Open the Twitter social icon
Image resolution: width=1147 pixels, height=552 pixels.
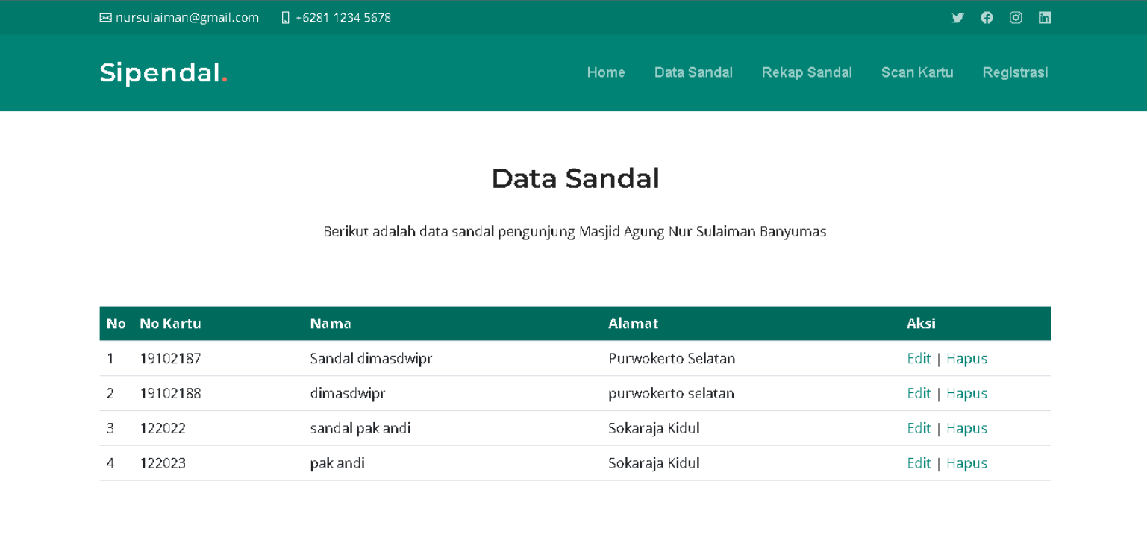click(958, 17)
